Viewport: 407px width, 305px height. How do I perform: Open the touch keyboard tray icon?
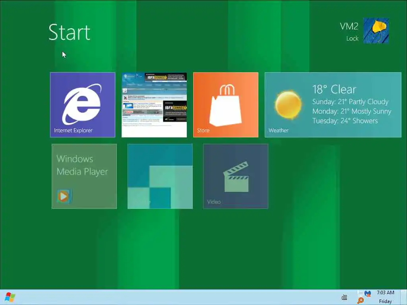click(345, 297)
